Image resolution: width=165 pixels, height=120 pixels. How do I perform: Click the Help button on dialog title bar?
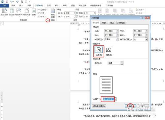pos(142,18)
